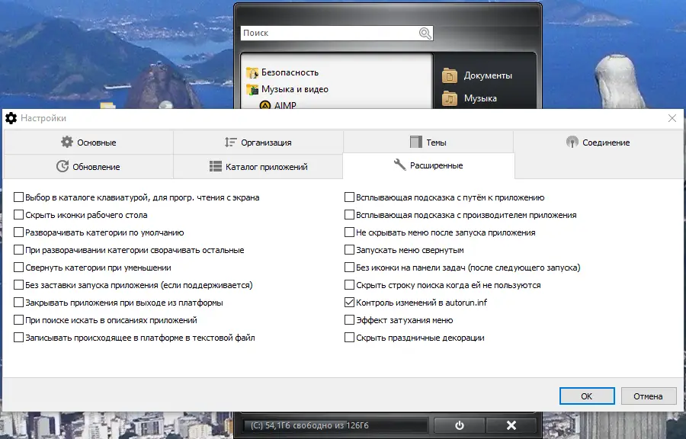Click the power icon button in the menu
This screenshot has height=439, width=686.
pos(459,425)
